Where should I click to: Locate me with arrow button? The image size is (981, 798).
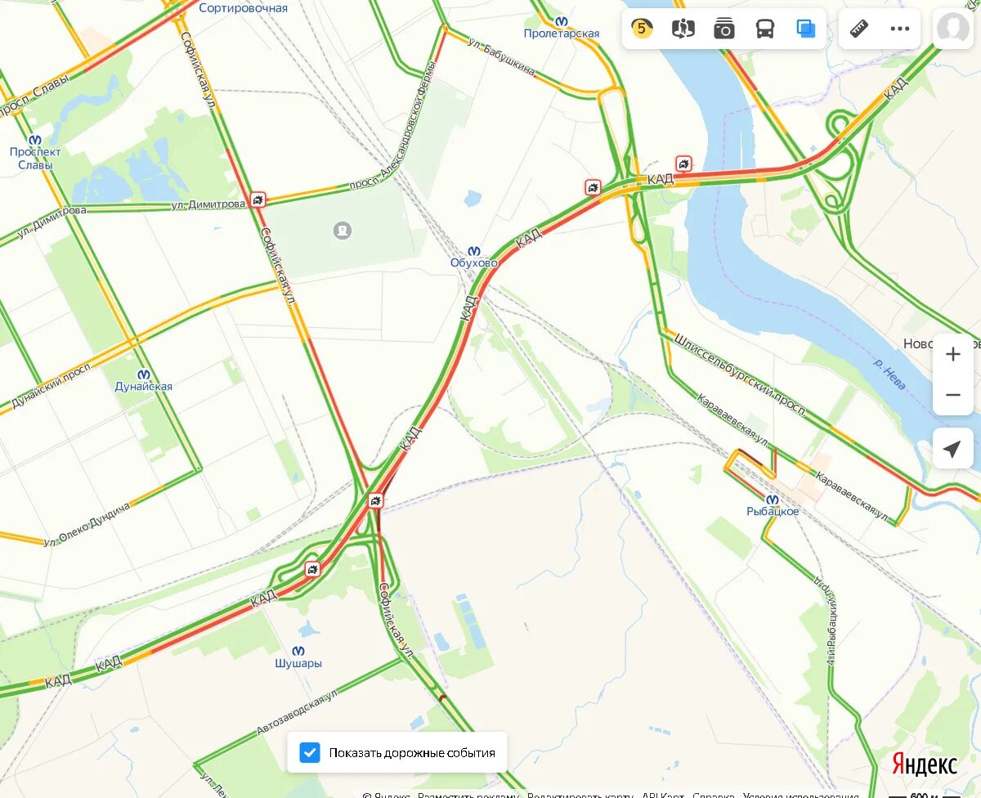pyautogui.click(x=953, y=449)
